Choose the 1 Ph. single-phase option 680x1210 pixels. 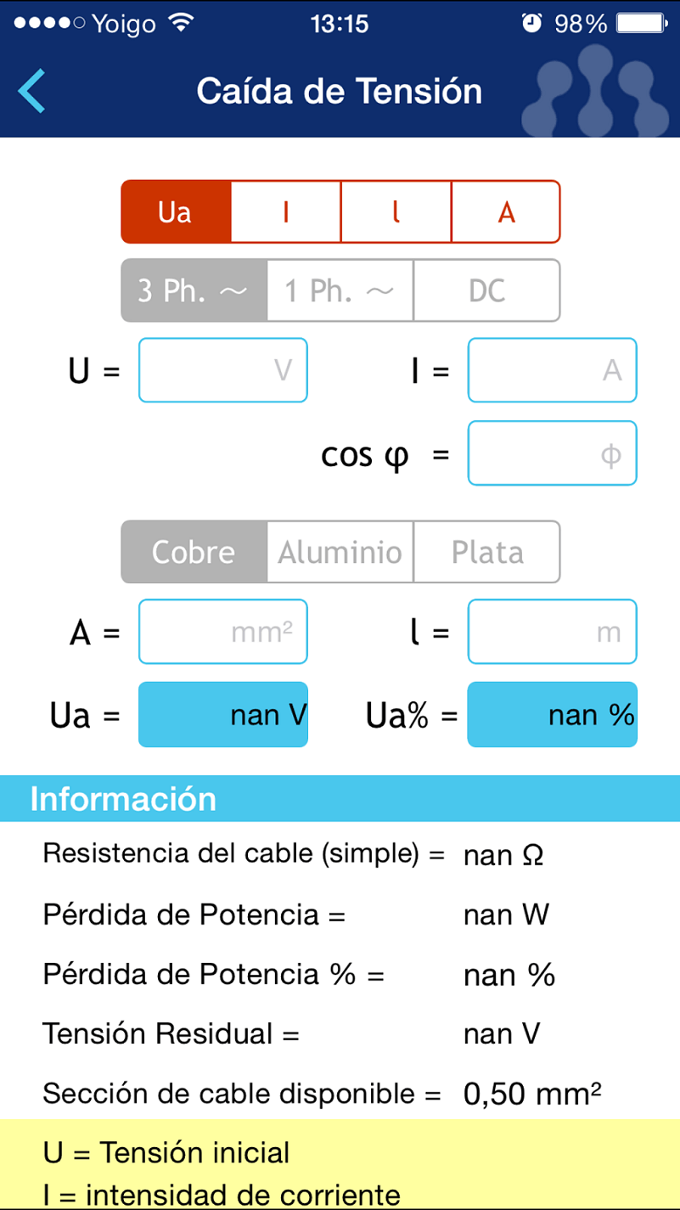click(x=340, y=290)
